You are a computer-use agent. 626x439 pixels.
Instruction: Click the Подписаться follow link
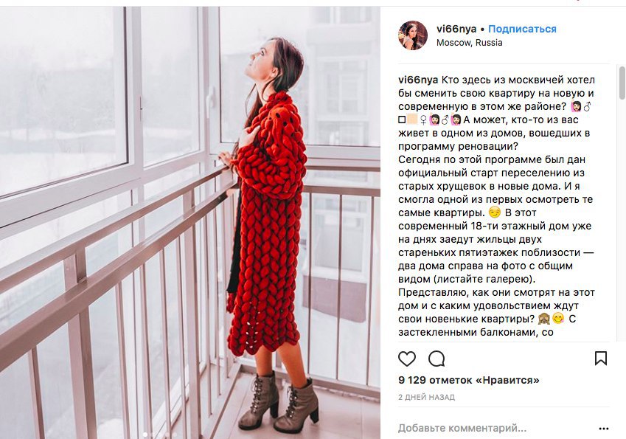coord(522,29)
